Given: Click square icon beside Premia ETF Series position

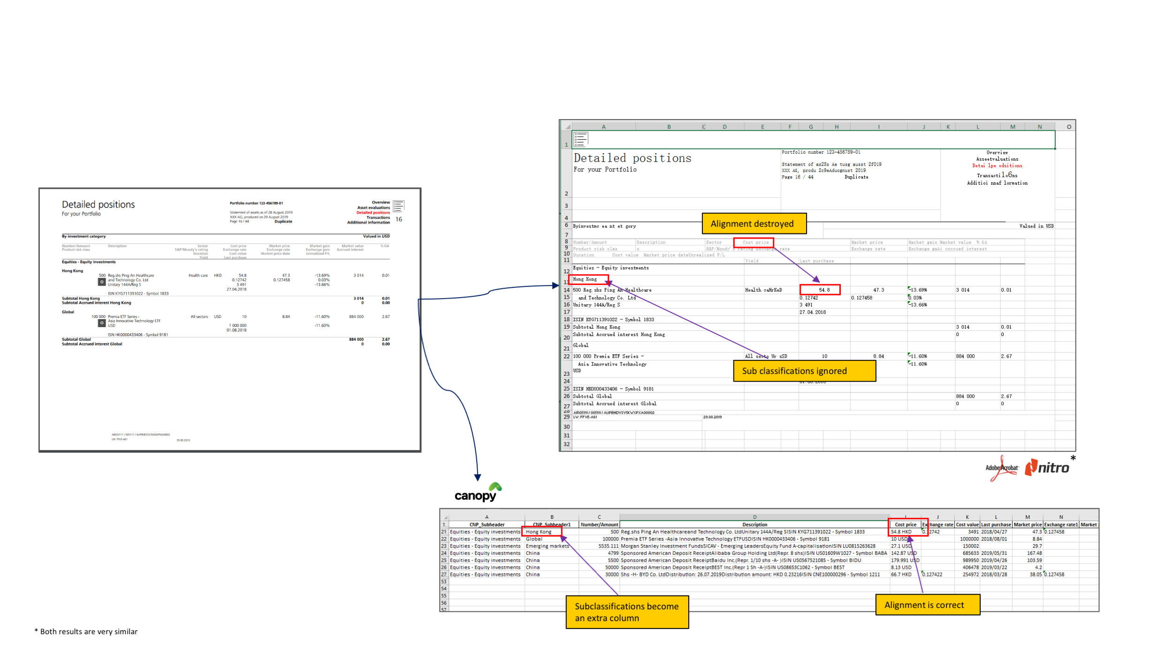Looking at the screenshot, I should coord(101,323).
